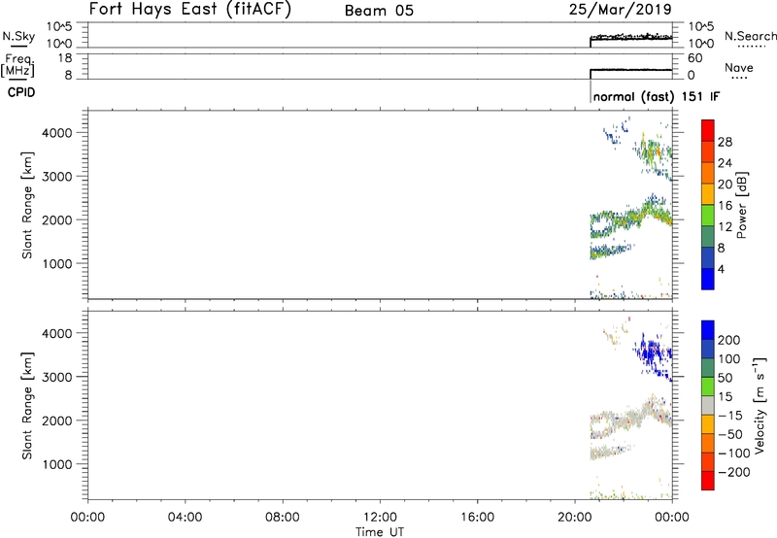This screenshot has height=538, width=777.
Task: Click the 'Power [dB]' colorbar label
Action: (742, 205)
